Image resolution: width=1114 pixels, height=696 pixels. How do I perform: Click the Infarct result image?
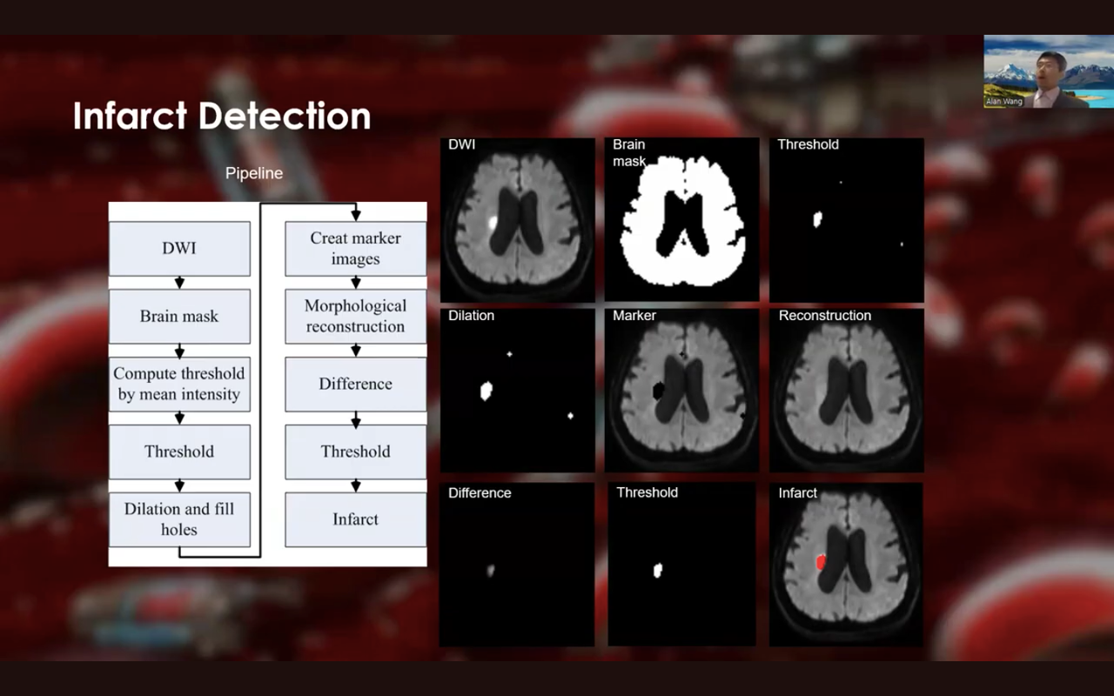pos(847,565)
